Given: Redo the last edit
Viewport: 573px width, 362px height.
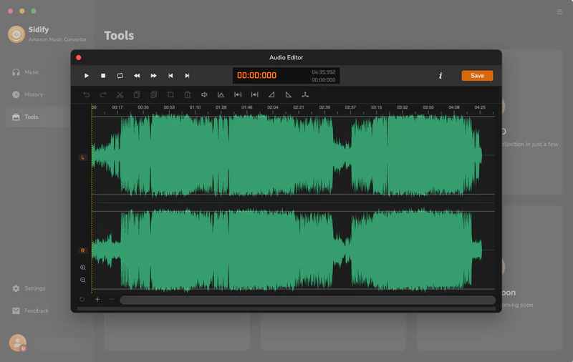Looking at the screenshot, I should 103,95.
